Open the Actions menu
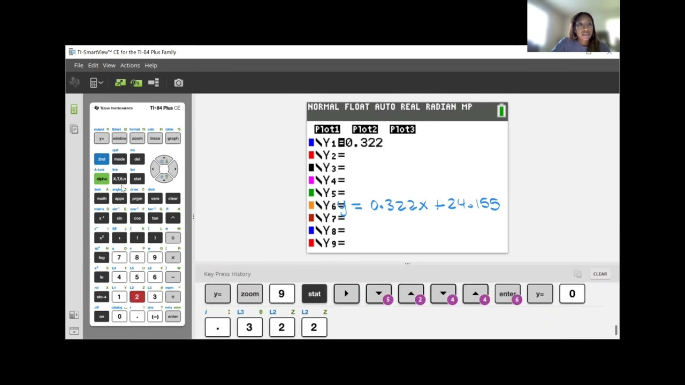The height and width of the screenshot is (385, 685). click(130, 65)
